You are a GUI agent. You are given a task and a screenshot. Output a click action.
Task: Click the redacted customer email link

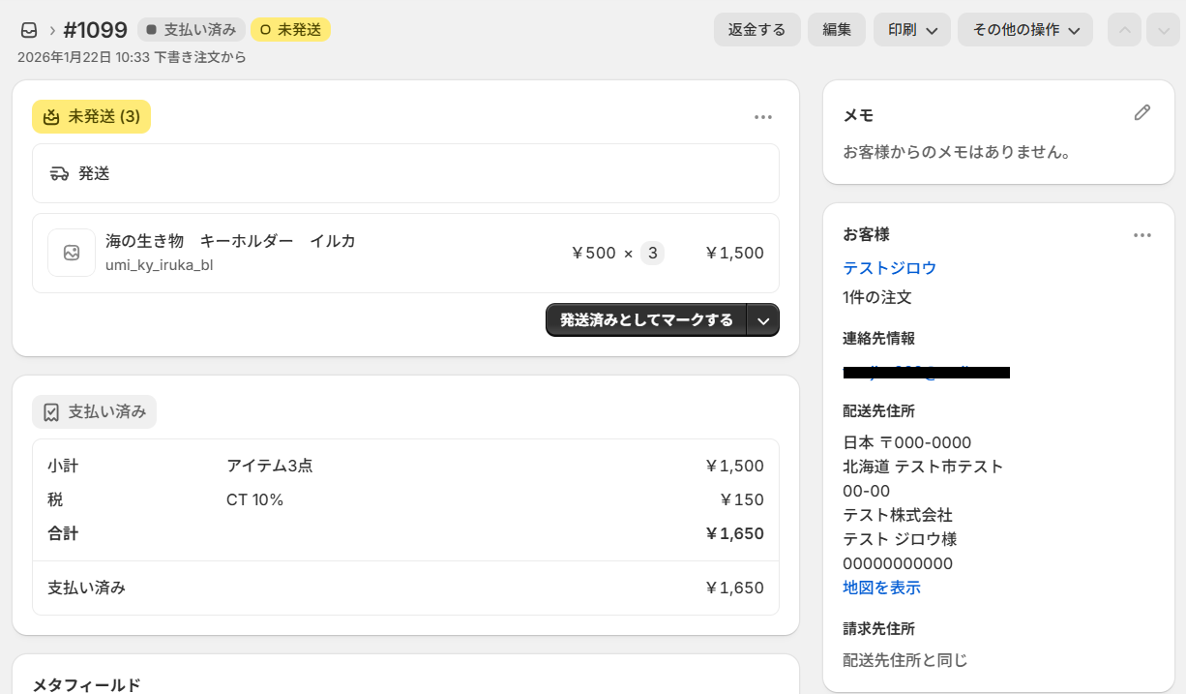[926, 372]
